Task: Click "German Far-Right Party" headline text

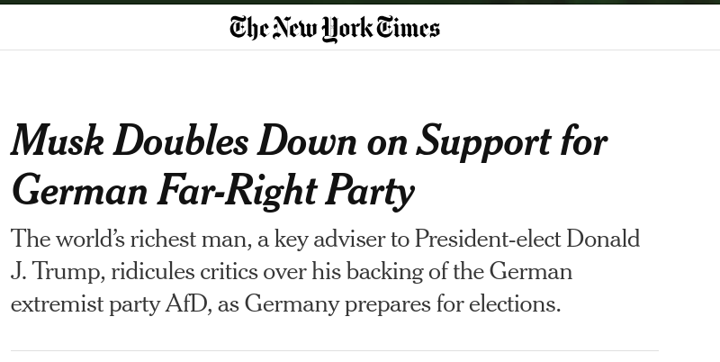Action: point(212,190)
